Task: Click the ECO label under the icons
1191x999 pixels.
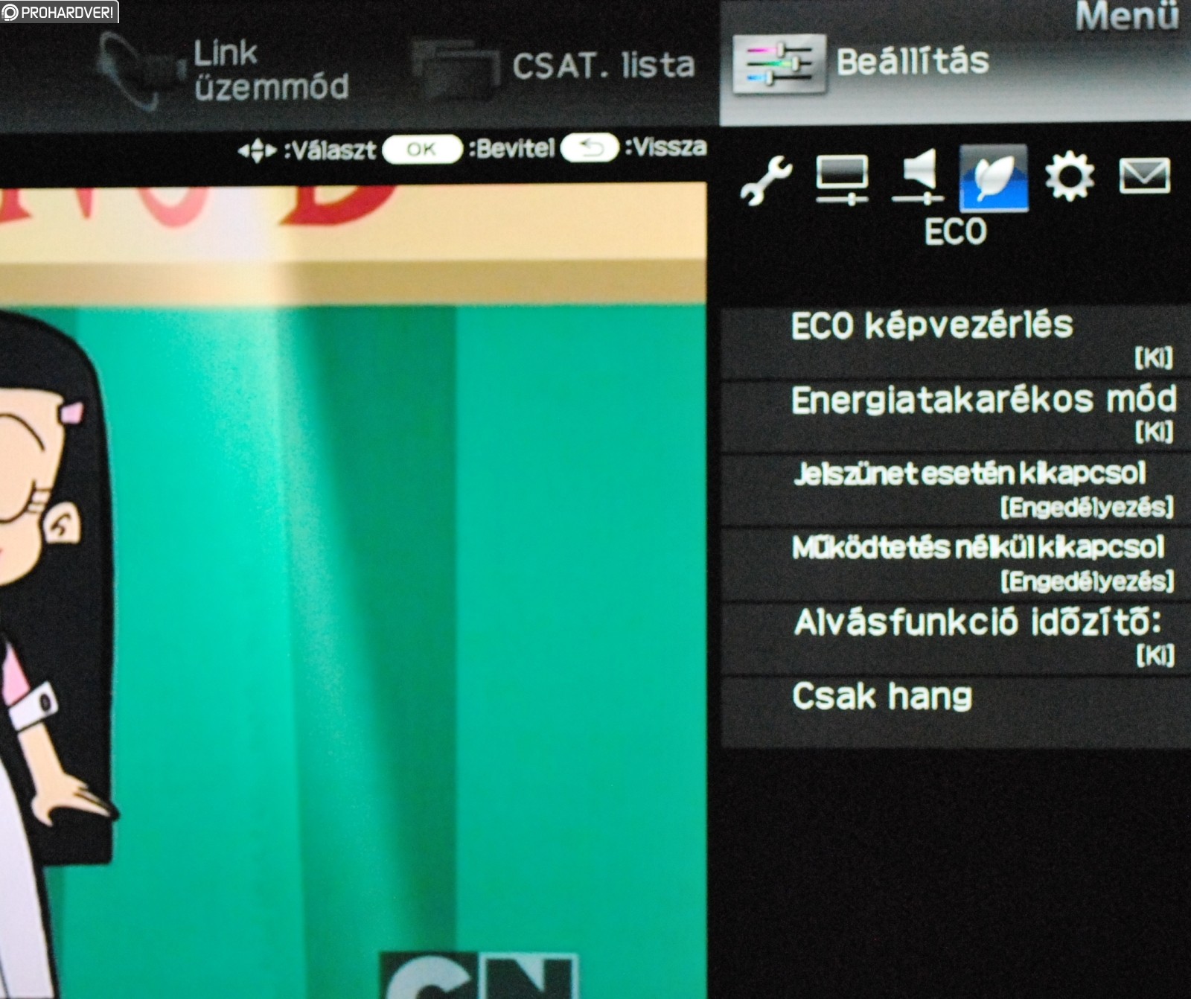Action: (956, 232)
